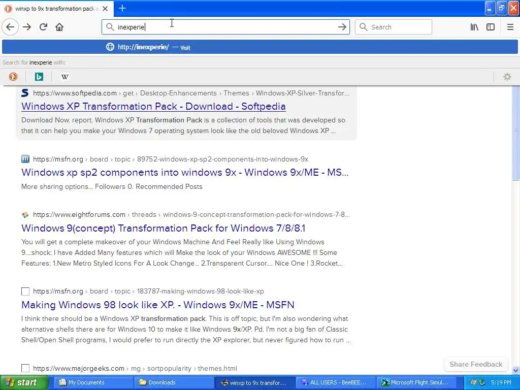Click placeholder favicon for msfn.org 183787 result
The width and height of the screenshot is (520, 390).
(x=25, y=291)
